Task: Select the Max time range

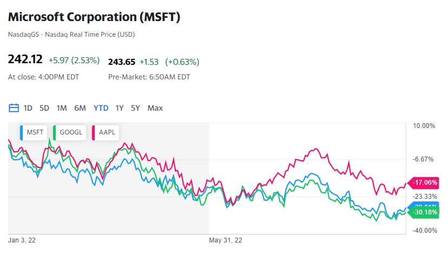Action: [x=155, y=108]
